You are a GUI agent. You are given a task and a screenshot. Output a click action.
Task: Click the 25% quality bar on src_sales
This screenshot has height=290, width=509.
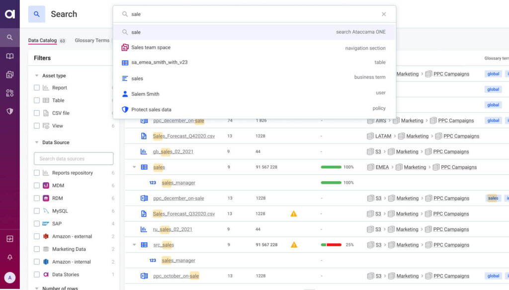click(x=331, y=244)
